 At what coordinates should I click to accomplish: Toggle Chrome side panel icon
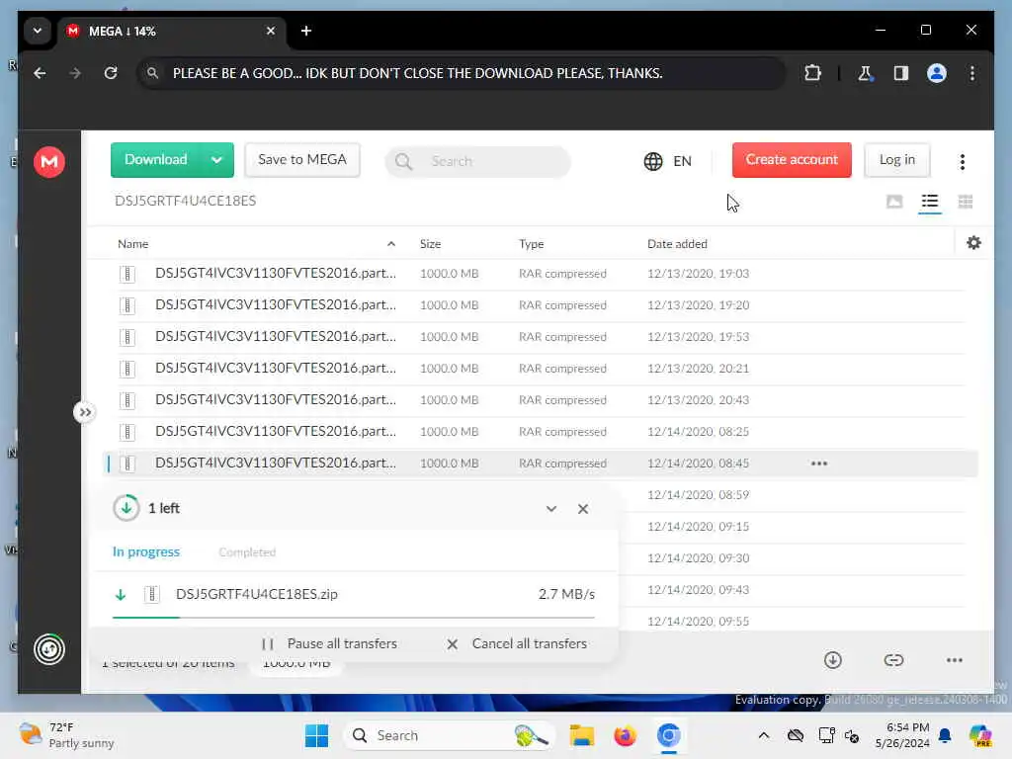click(x=901, y=73)
